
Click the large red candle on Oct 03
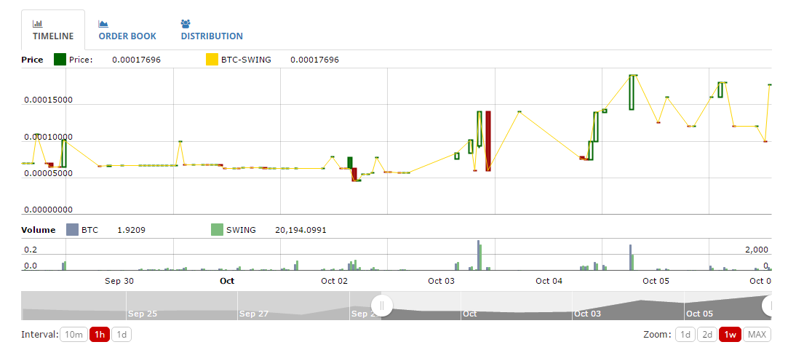(x=488, y=141)
